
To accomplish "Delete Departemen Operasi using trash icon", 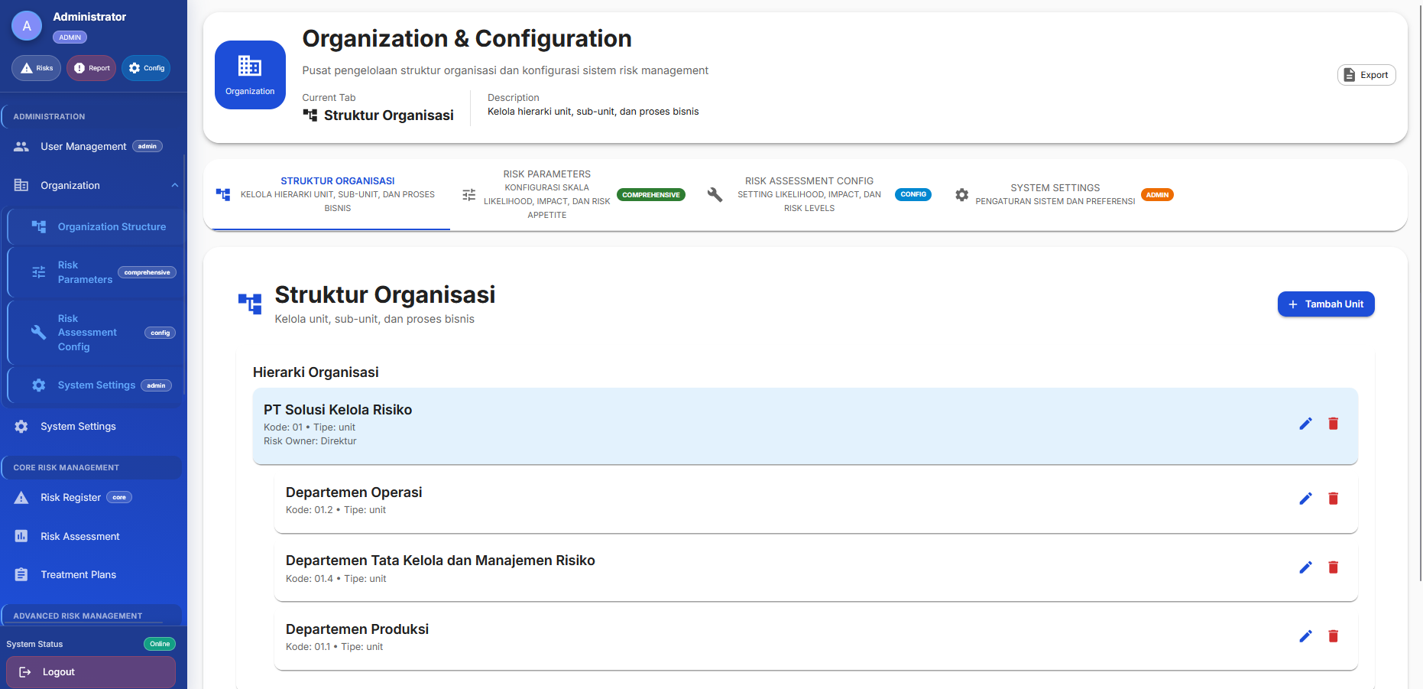I will tap(1333, 499).
